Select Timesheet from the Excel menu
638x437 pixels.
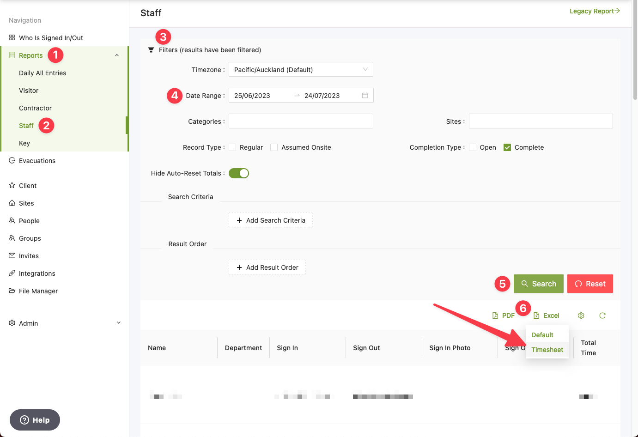click(547, 350)
